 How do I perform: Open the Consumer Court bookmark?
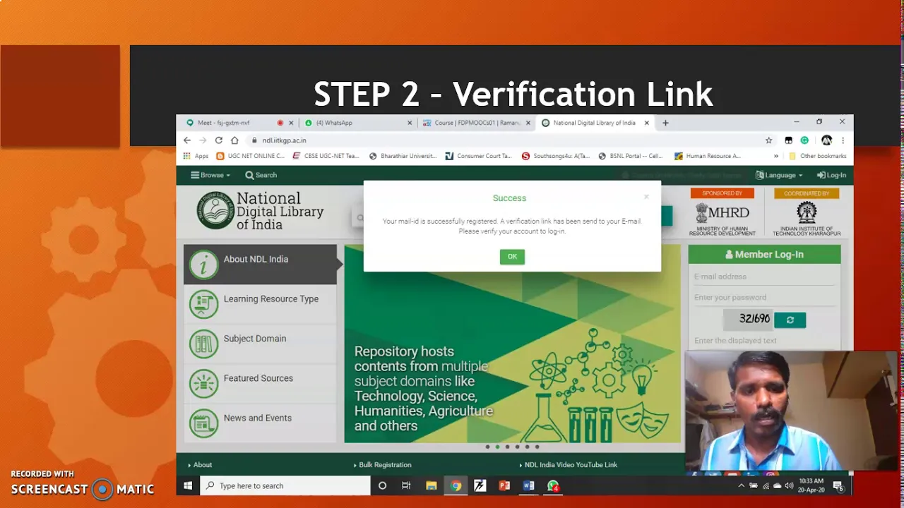[x=478, y=156]
